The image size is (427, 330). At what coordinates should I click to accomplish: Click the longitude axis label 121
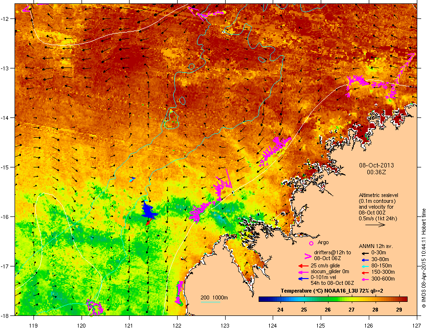pos(130,325)
